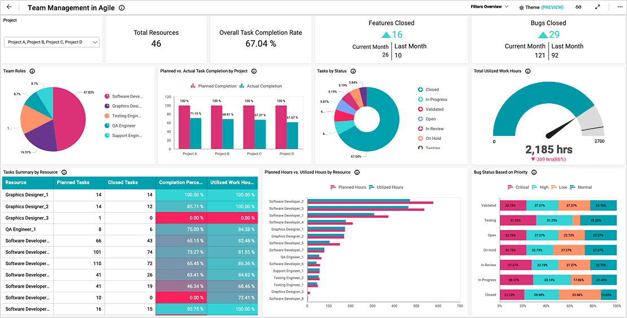Go back using the left arrow icon

click(9, 7)
